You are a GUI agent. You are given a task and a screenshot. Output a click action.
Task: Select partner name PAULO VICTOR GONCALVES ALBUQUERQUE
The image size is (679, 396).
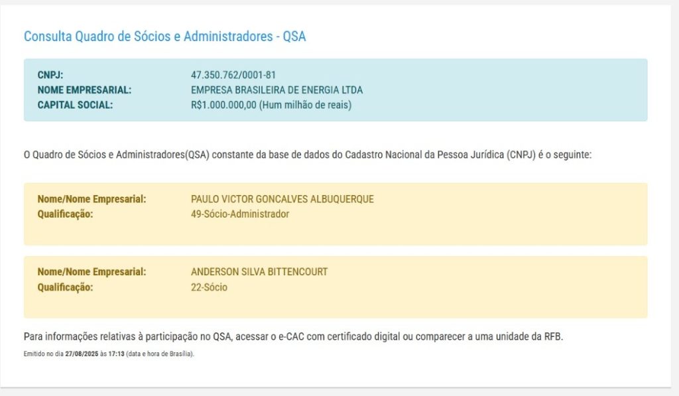tap(282, 199)
